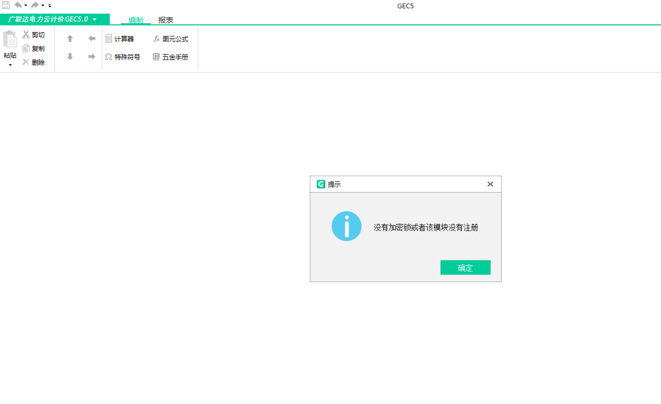Click 确定 in the 提示 dialog
Image resolution: width=661 pixels, height=404 pixels.
tap(465, 268)
